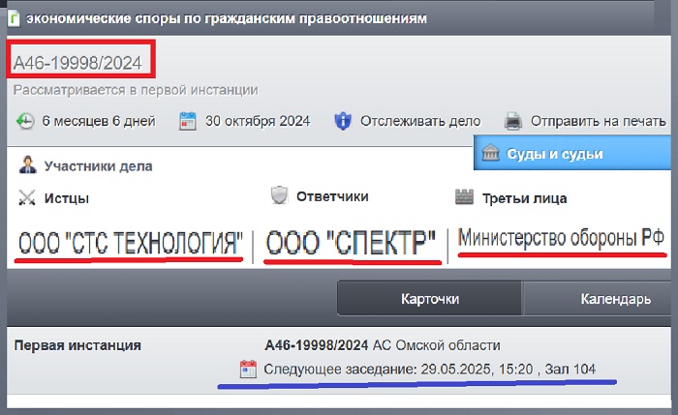Click the date text 30 октября 2024
Screen dimensions: 678x415
click(258, 121)
